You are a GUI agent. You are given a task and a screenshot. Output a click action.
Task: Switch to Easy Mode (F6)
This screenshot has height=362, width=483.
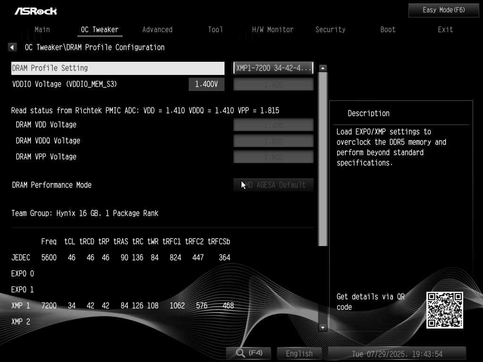(443, 10)
